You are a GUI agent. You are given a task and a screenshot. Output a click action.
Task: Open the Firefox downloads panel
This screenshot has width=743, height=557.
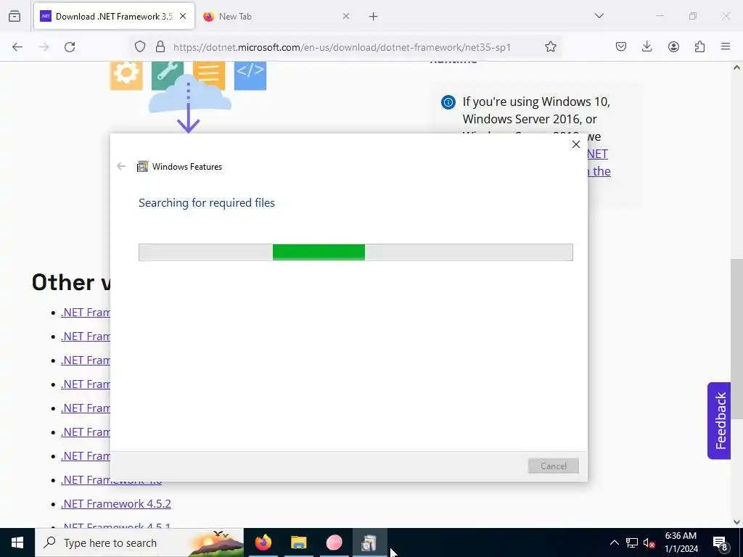(x=646, y=47)
